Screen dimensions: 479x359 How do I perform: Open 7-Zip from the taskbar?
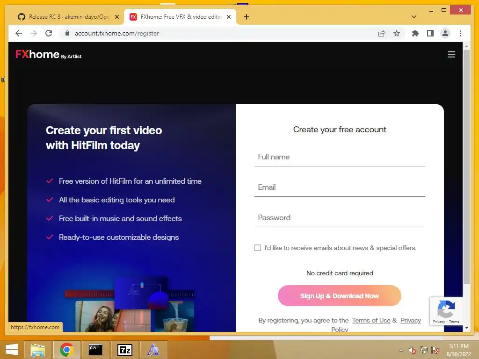point(124,350)
